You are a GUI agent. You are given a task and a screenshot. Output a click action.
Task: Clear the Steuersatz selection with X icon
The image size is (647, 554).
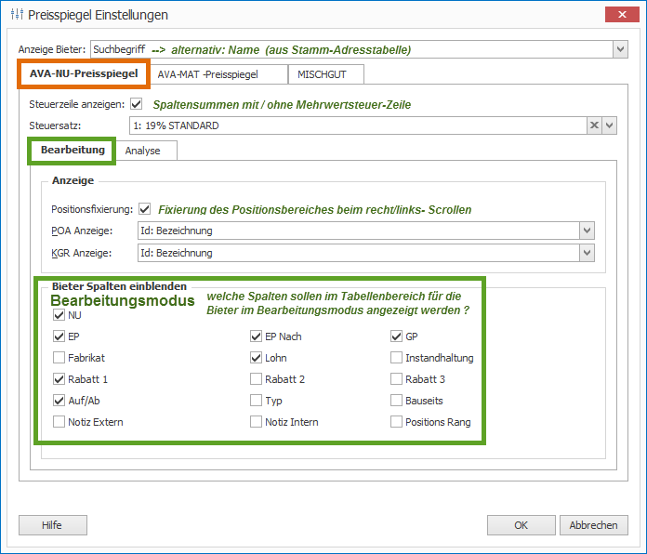click(x=593, y=125)
